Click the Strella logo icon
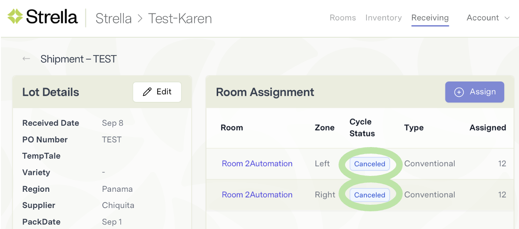This screenshot has width=519, height=229. [x=15, y=17]
